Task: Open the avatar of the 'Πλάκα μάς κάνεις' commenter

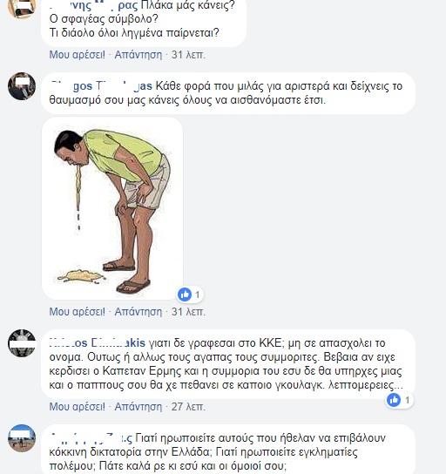Action: pos(22,7)
